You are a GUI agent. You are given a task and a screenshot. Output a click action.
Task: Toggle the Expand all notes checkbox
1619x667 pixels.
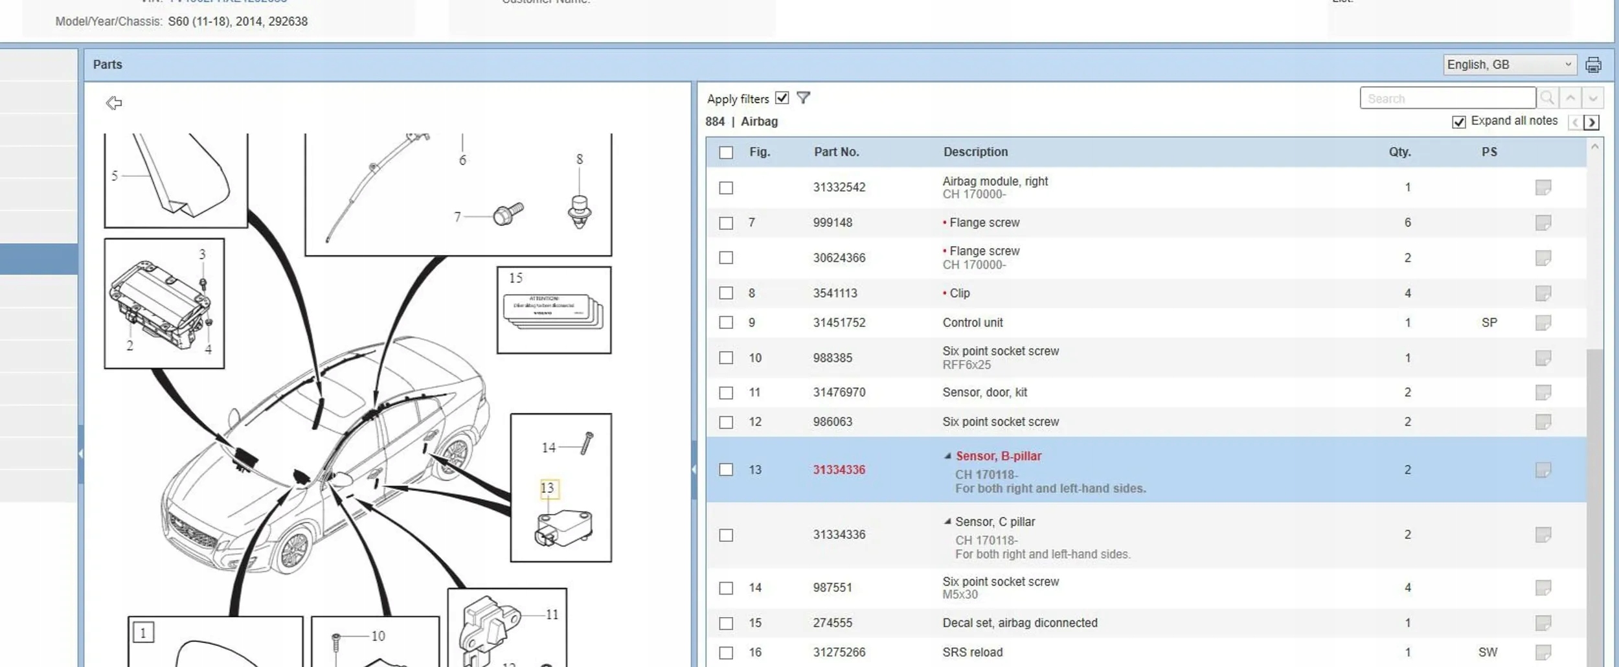(x=1459, y=122)
